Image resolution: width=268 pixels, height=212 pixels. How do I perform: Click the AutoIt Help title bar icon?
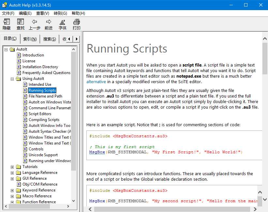tap(5, 5)
